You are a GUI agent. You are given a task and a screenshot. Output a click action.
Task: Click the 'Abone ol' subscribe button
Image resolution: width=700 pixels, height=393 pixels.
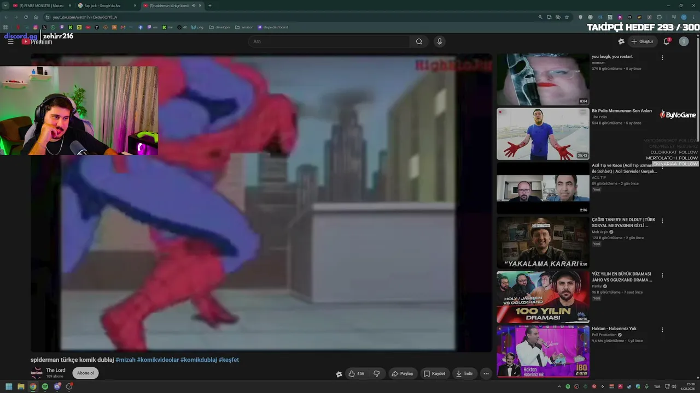[85, 373]
